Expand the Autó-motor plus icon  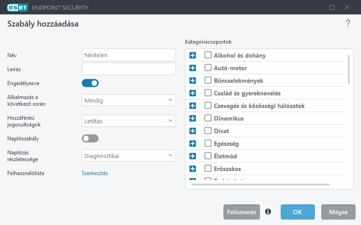pyautogui.click(x=193, y=68)
